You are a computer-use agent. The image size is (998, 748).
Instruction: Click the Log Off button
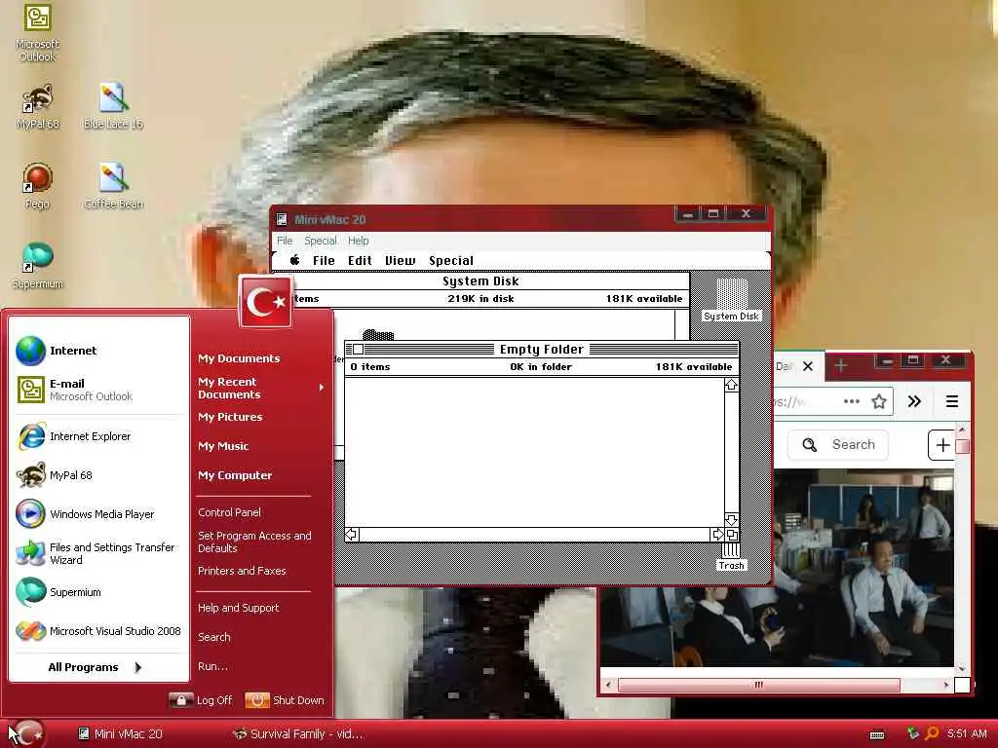pyautogui.click(x=201, y=700)
